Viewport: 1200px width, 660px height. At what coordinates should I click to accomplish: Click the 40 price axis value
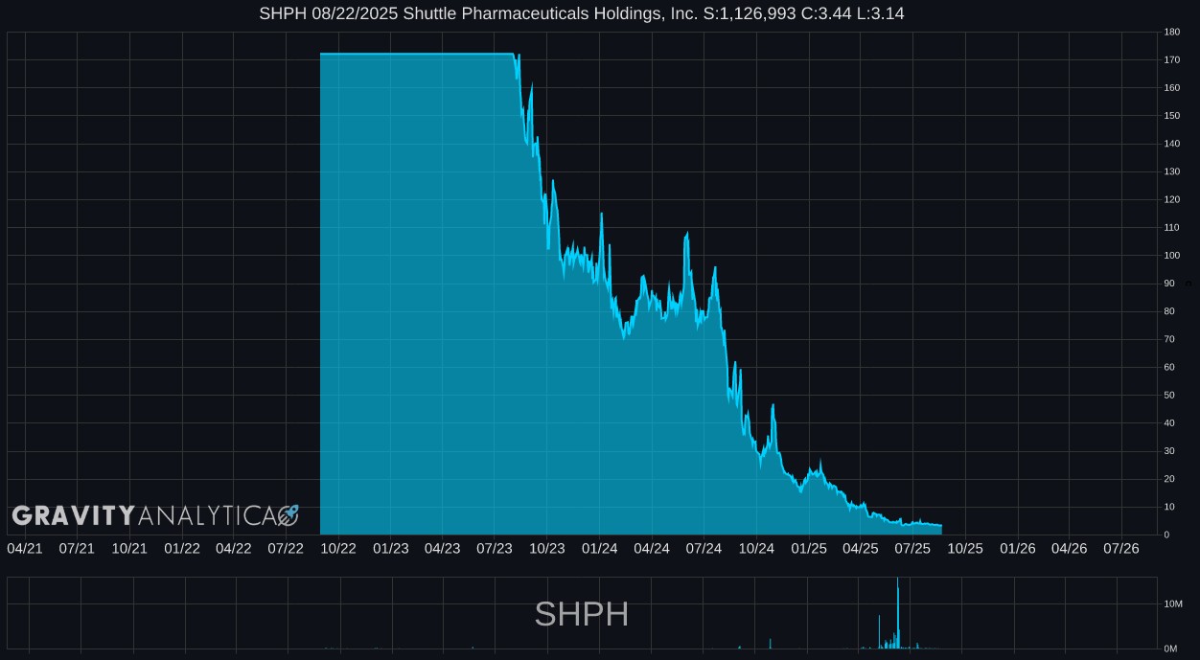point(1168,423)
